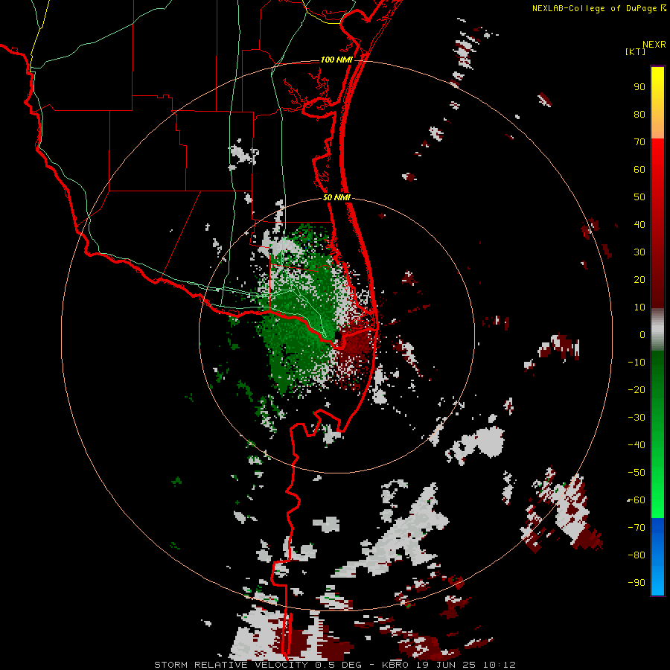Click the -30 value on velocity scale

coord(636,418)
